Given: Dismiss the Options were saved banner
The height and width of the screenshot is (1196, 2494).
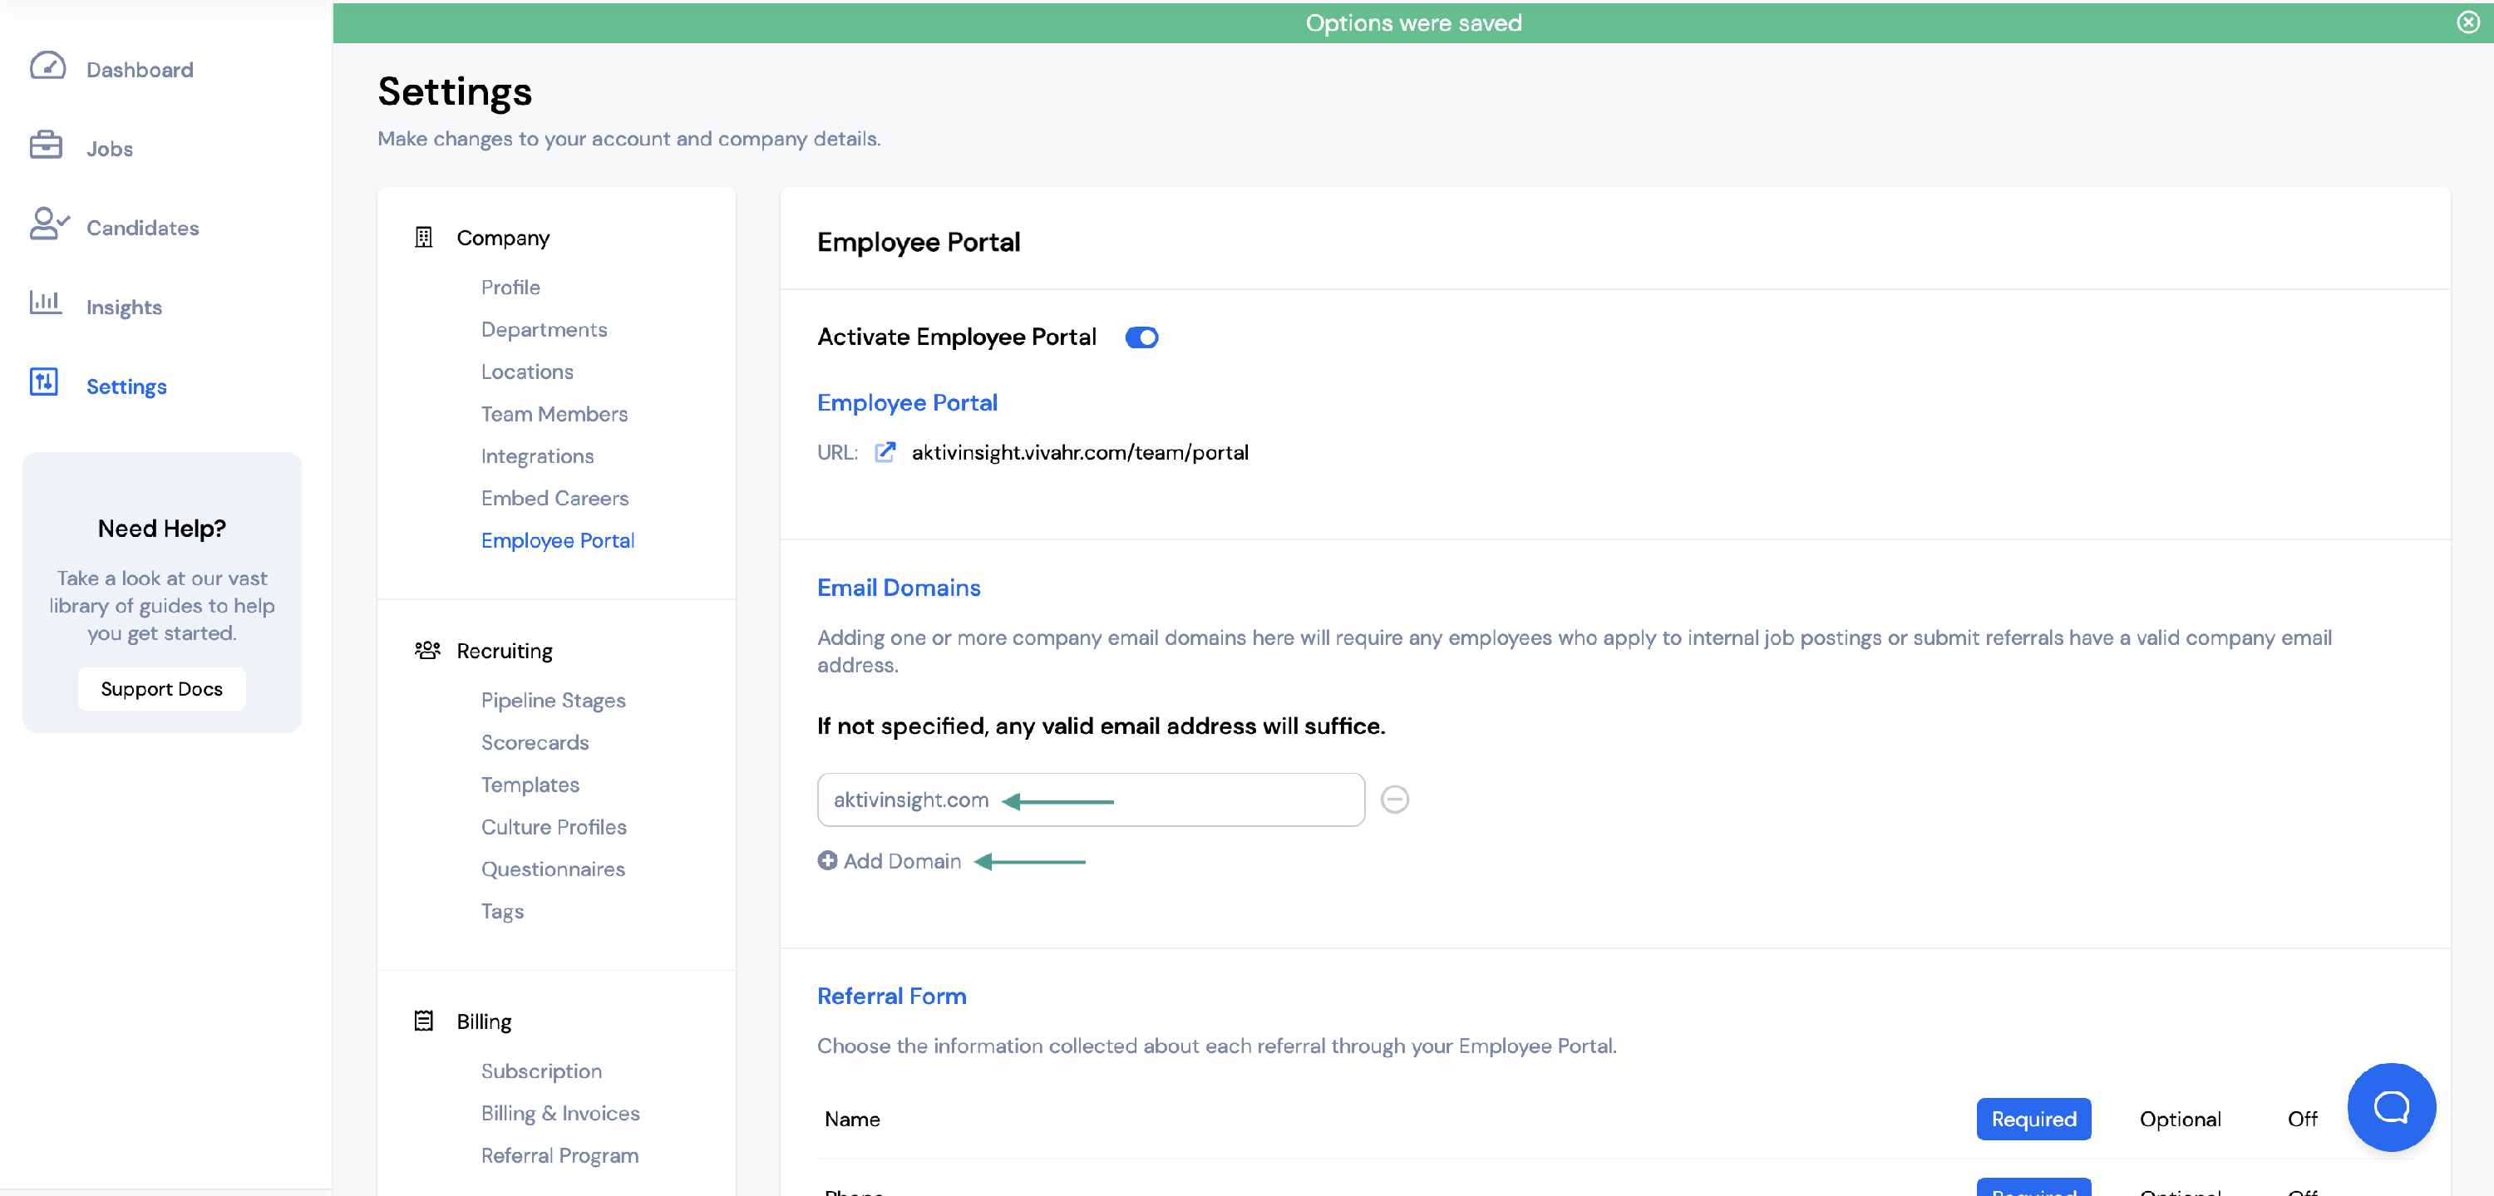Looking at the screenshot, I should (2468, 22).
